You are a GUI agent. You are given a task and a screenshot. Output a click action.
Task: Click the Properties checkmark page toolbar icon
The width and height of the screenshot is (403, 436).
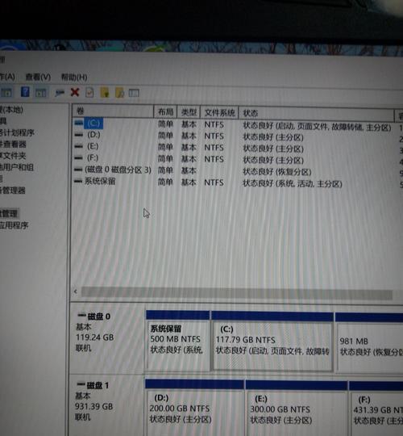pos(89,93)
